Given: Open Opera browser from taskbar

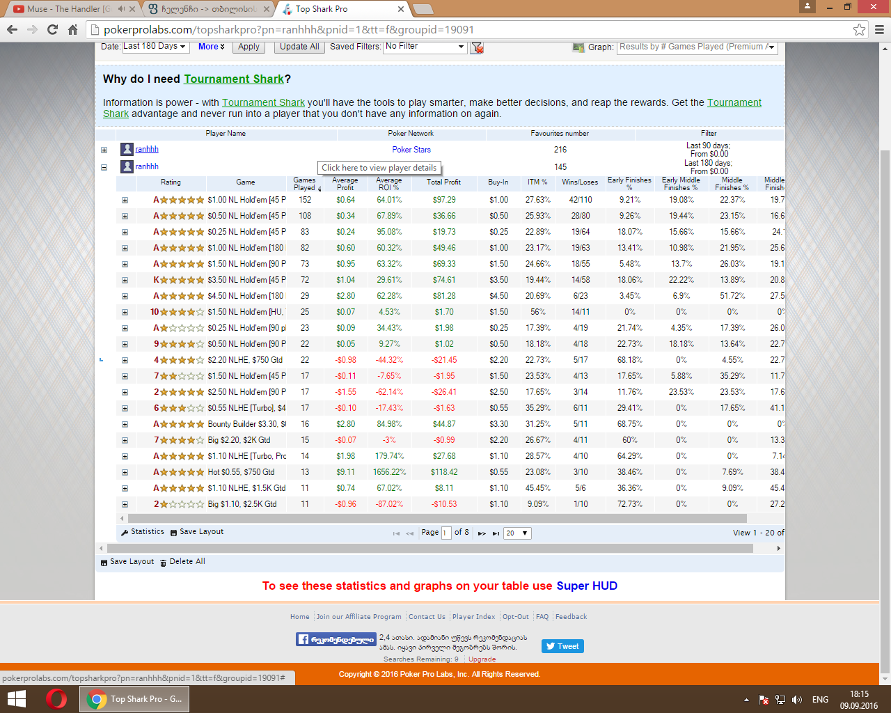Looking at the screenshot, I should 56,699.
